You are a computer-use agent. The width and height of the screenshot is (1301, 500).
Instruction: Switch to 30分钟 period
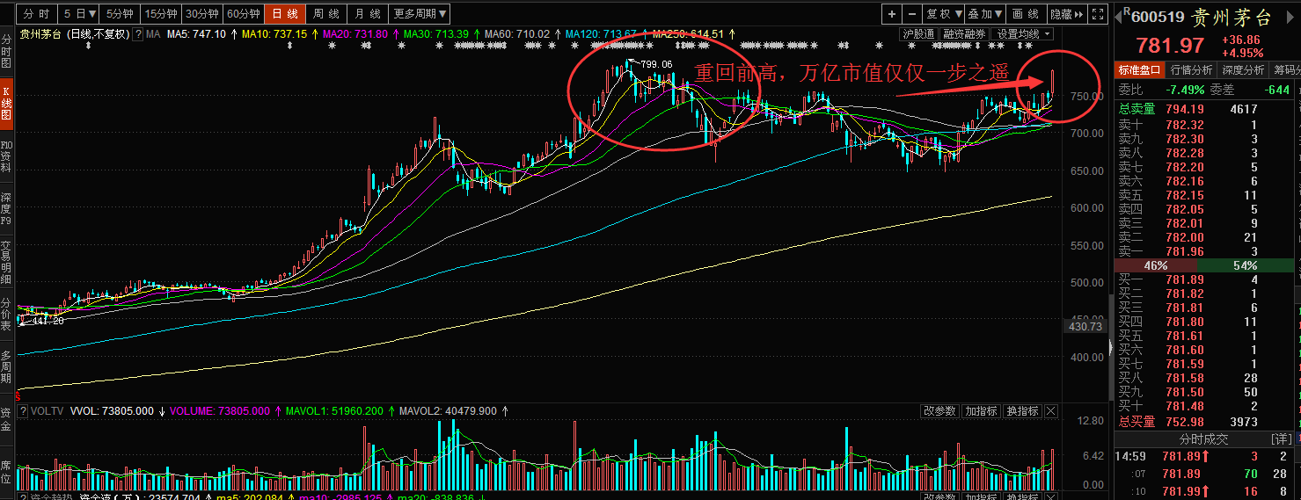pyautogui.click(x=202, y=14)
